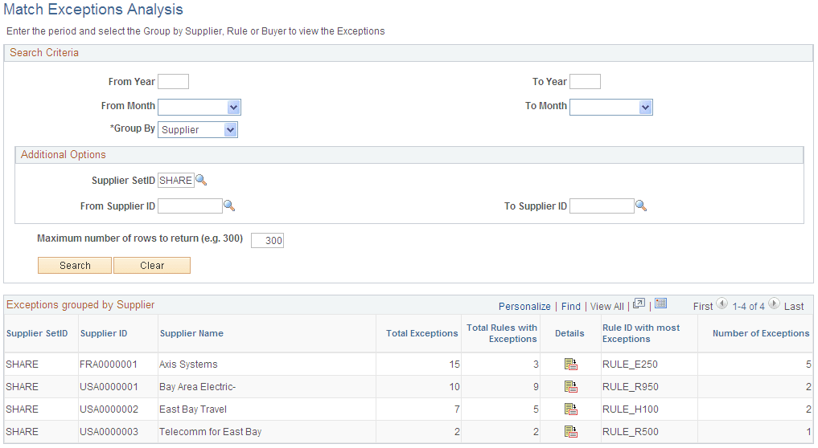Click the 1-4 of 4 row counter
The height and width of the screenshot is (448, 818).
748,307
